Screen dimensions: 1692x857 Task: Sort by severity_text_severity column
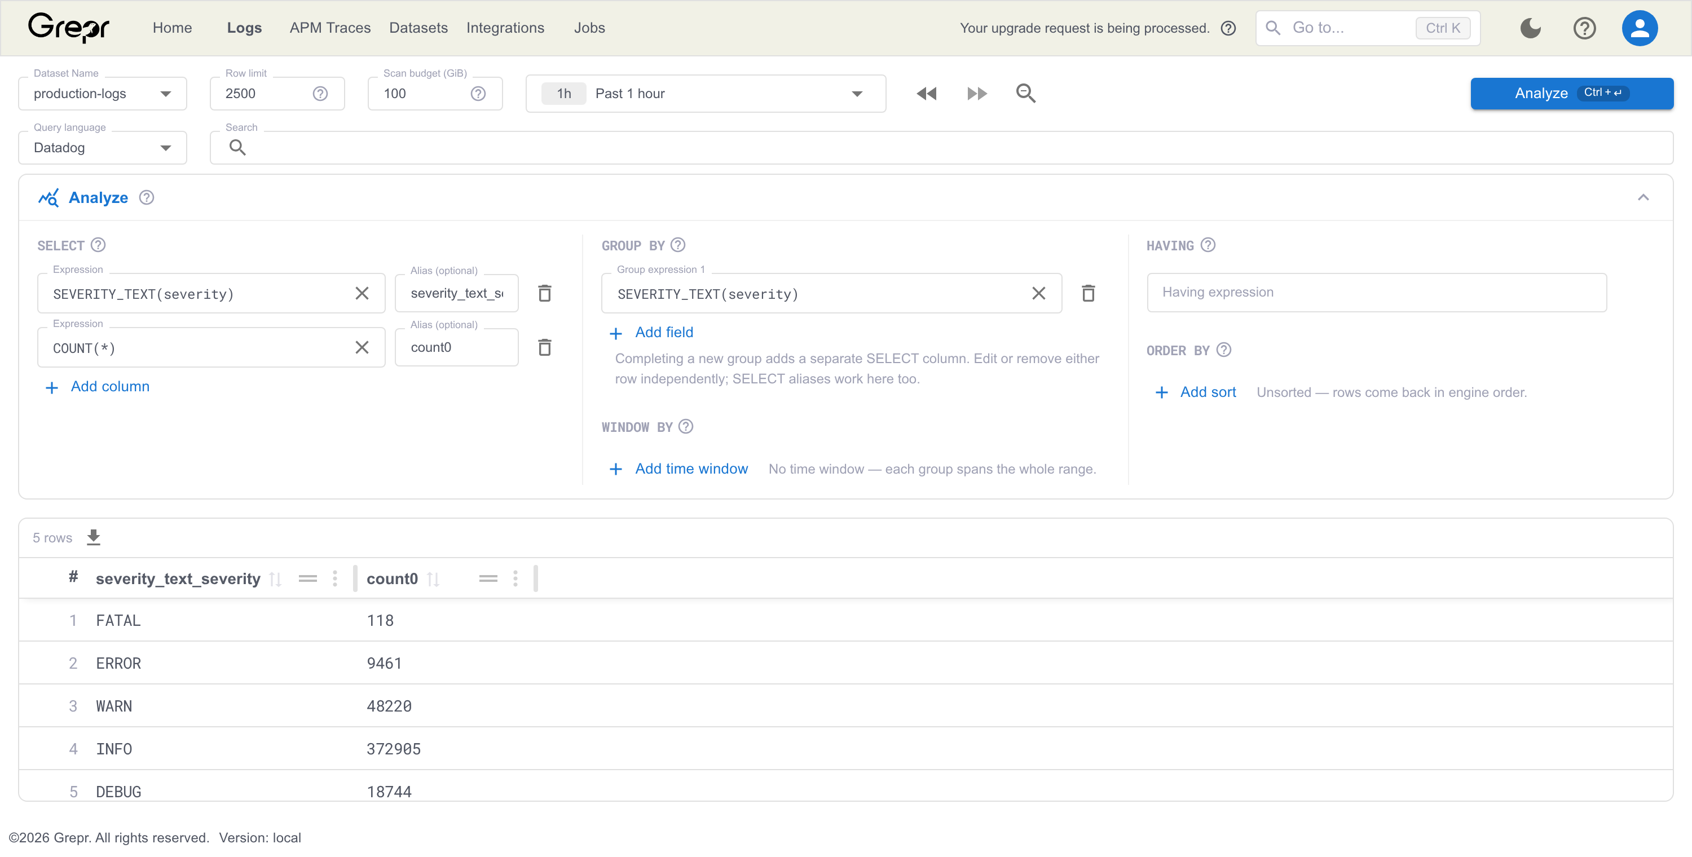[275, 579]
